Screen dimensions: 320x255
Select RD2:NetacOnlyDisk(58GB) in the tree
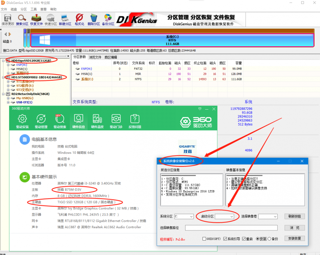click(30, 94)
